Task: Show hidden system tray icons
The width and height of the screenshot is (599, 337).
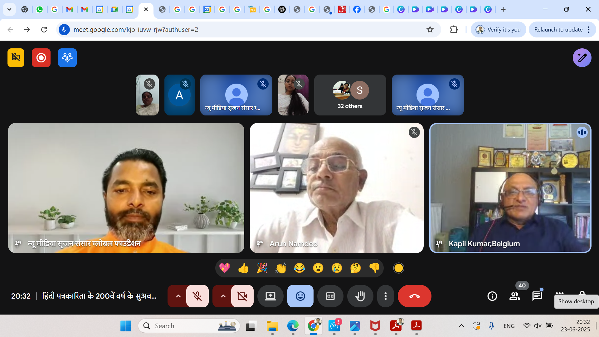Action: click(x=461, y=326)
